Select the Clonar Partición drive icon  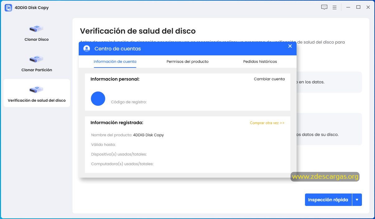click(36, 59)
